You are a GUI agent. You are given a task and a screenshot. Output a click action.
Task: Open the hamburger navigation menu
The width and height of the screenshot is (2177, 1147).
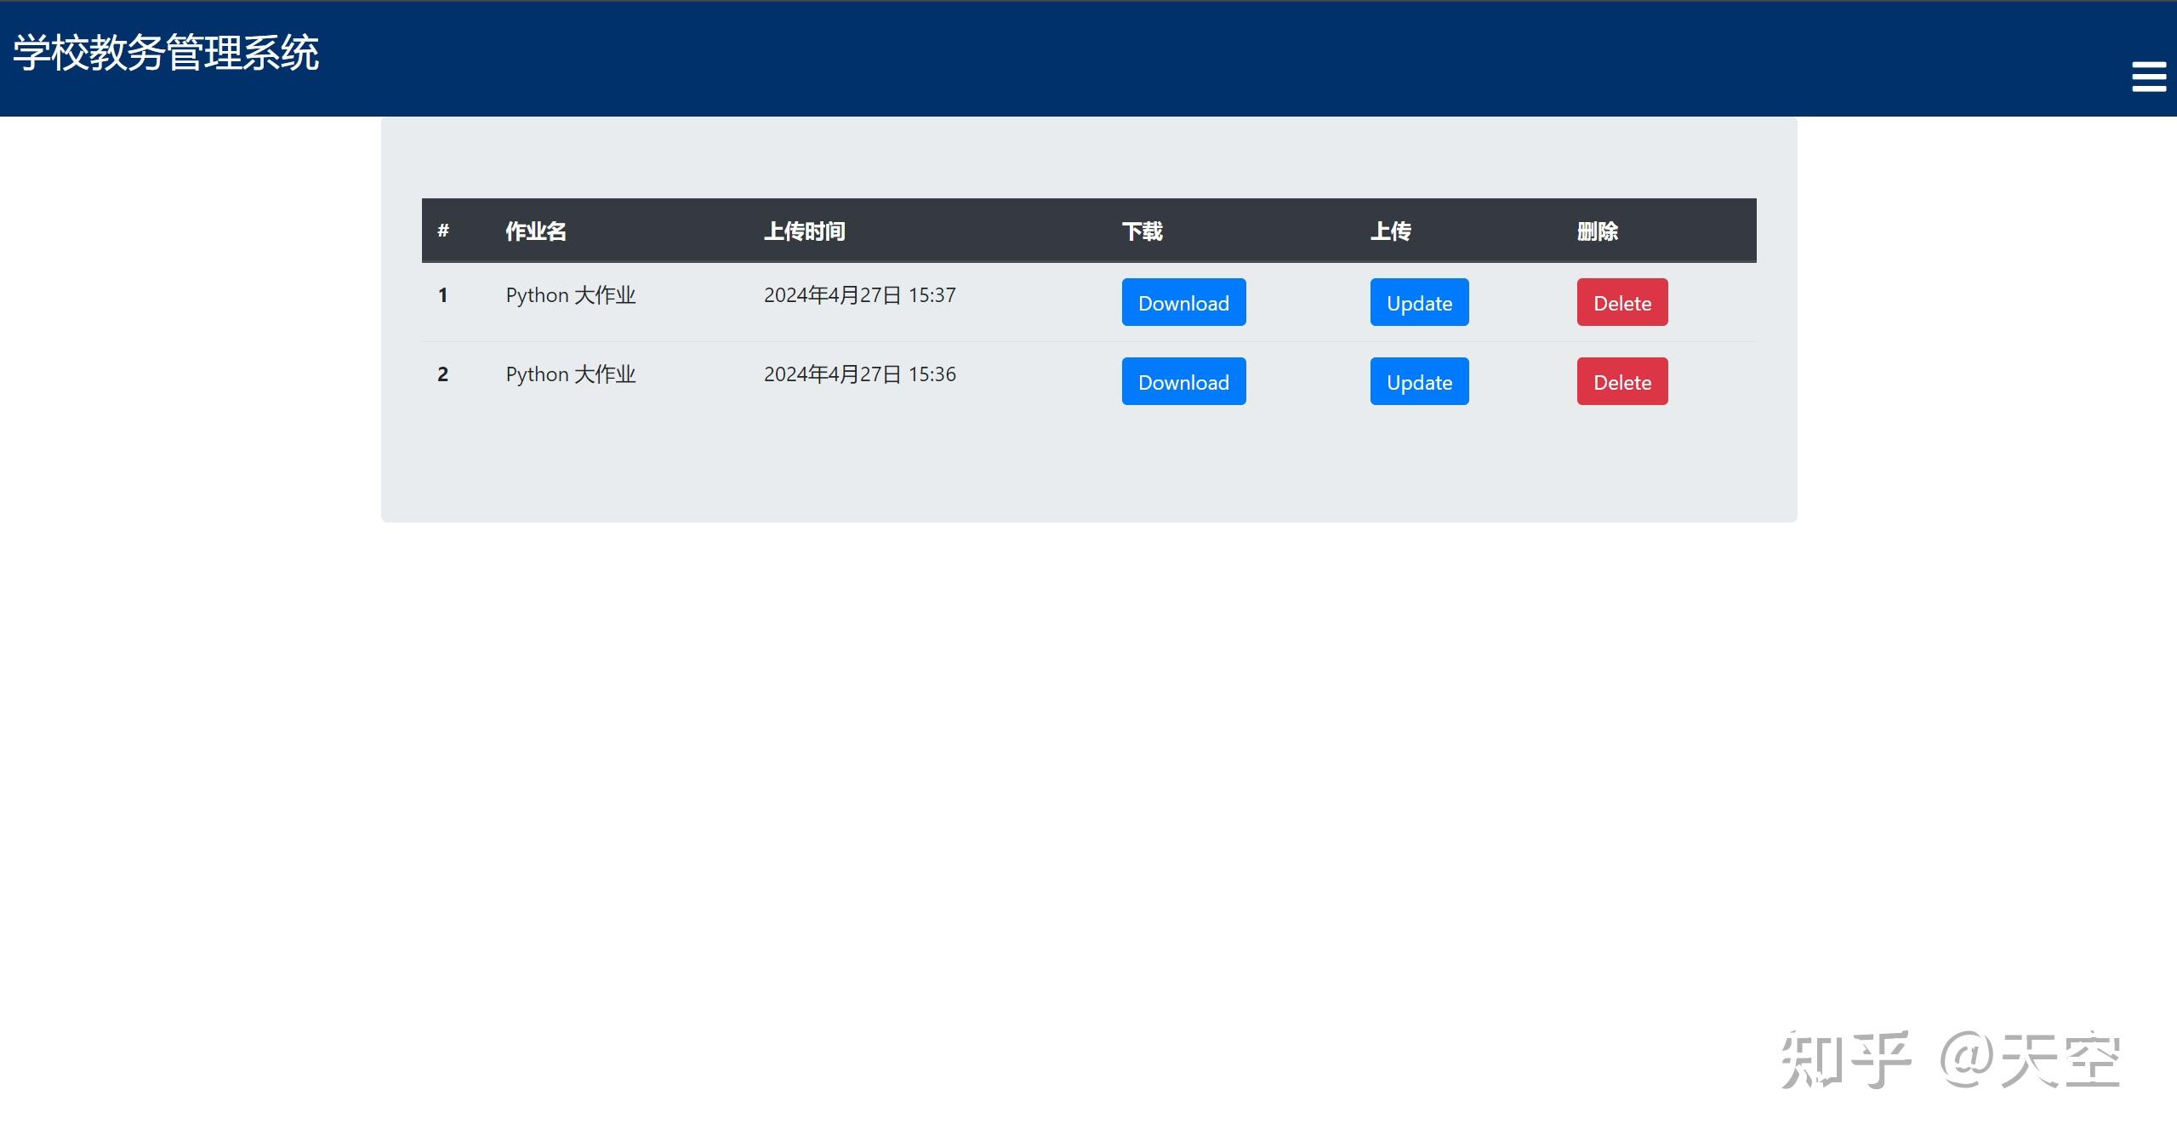point(2148,77)
